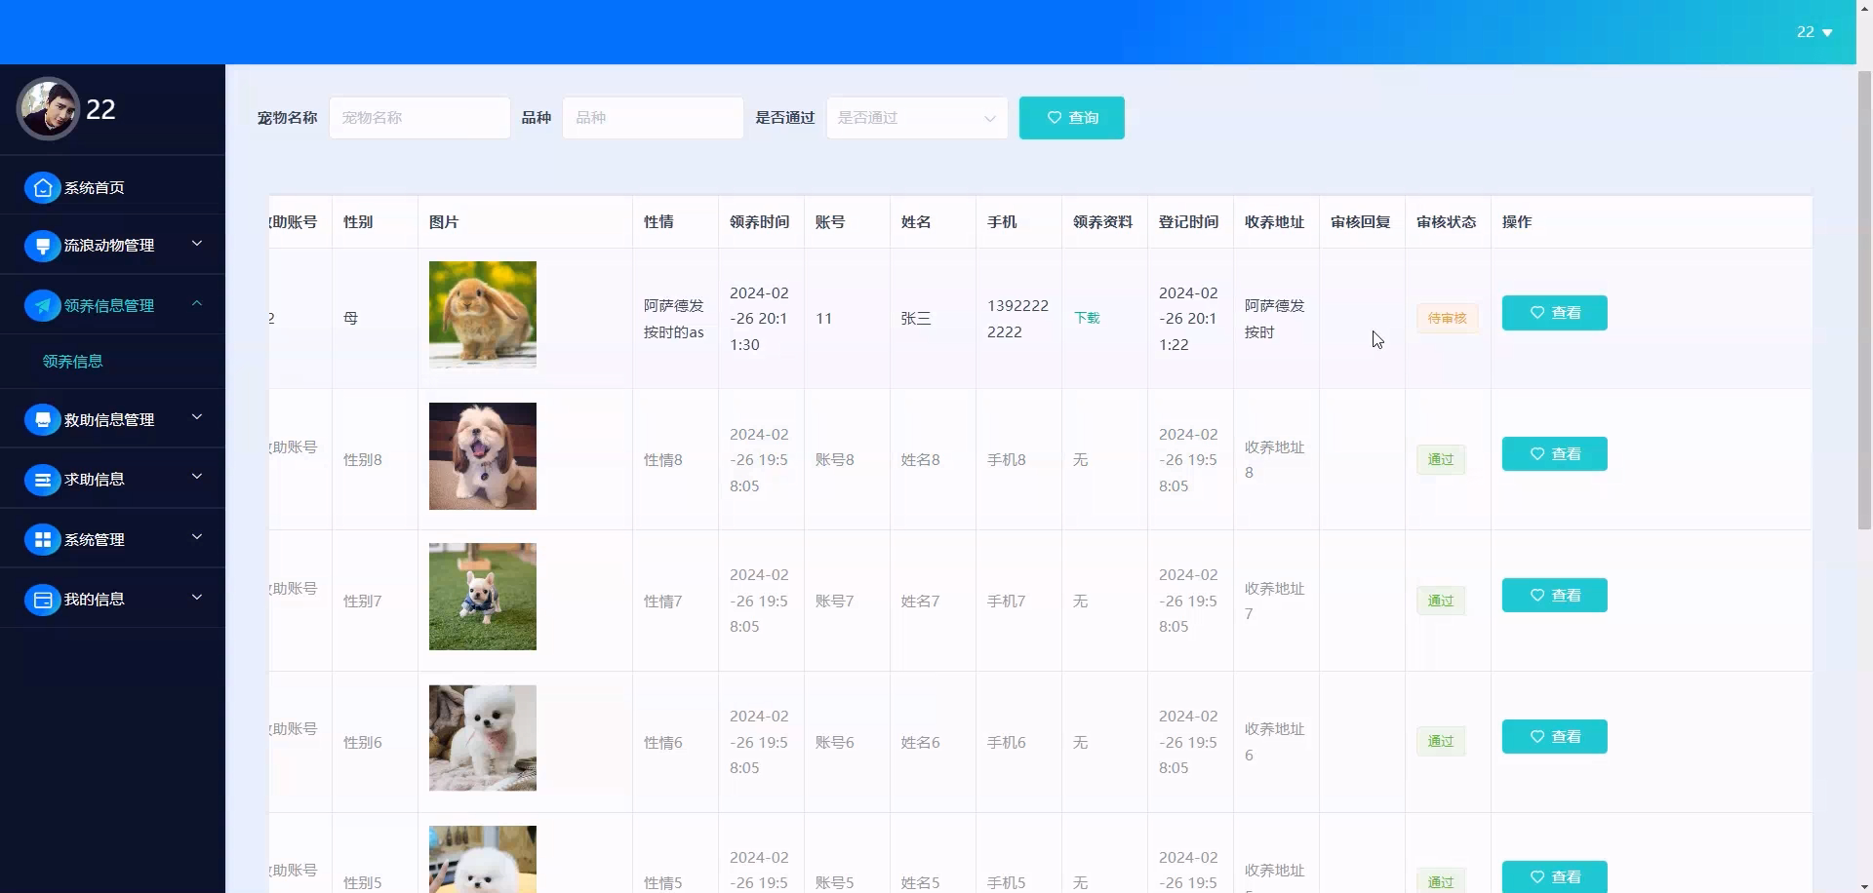The width and height of the screenshot is (1873, 893).
Task: Click the 流浪动物管理 sidebar icon
Action: 42,246
